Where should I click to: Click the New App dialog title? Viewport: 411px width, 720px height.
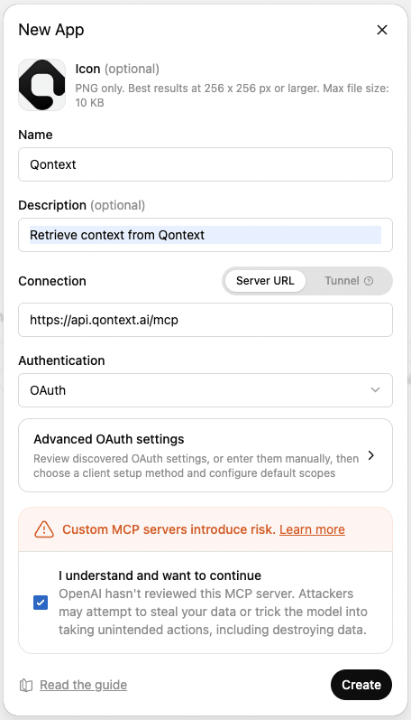(51, 30)
